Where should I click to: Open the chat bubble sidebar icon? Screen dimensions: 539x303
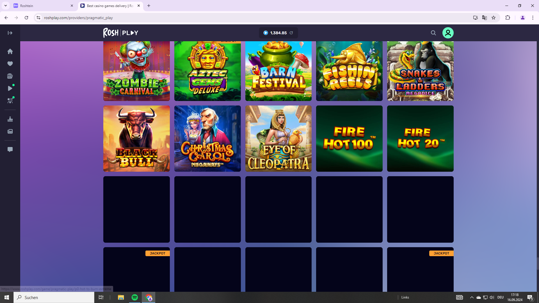(10, 149)
